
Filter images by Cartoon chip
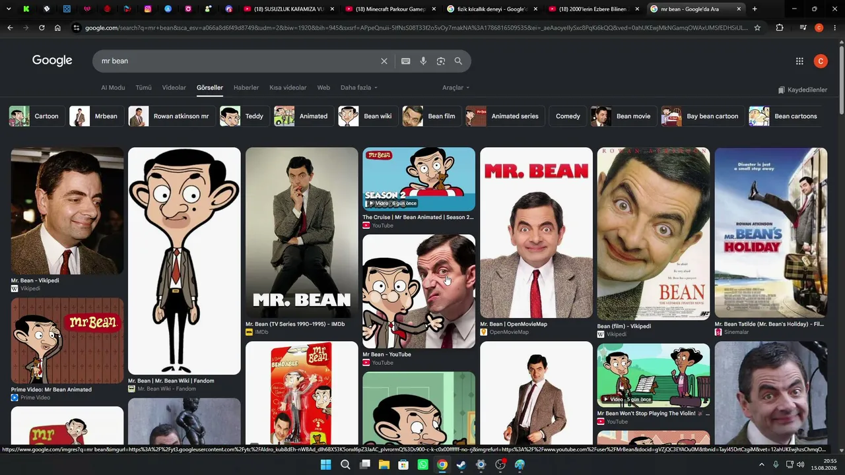click(x=37, y=116)
